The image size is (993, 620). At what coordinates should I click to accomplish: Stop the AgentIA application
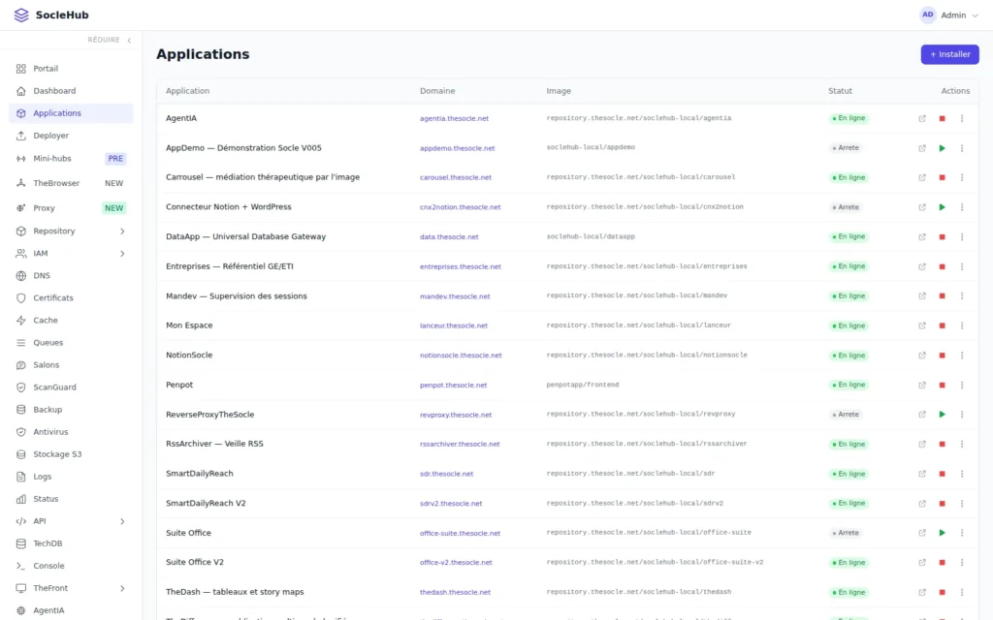coord(942,118)
